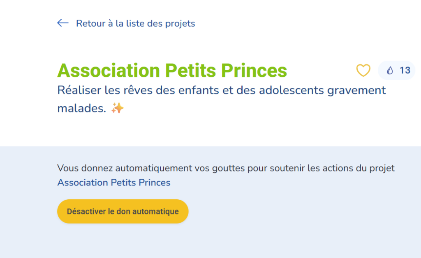Click the word "projets" in the back link
Screen dimensions: 421x258
point(180,23)
